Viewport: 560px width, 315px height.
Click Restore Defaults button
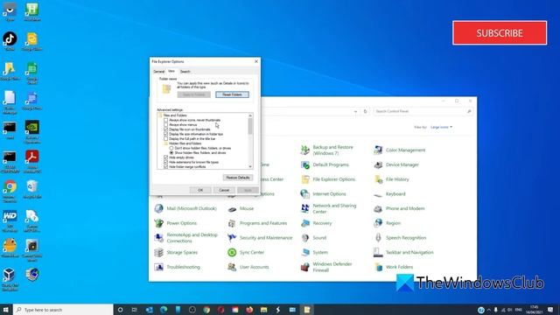tap(238, 178)
